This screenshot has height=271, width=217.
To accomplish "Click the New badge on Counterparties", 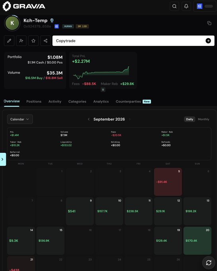I will click(147, 101).
